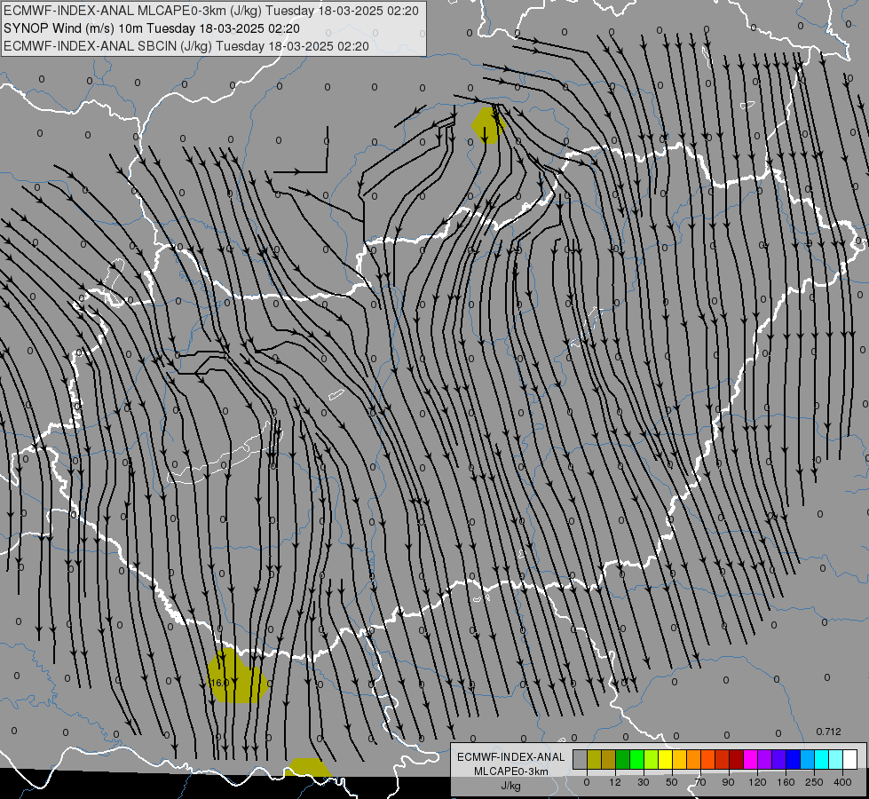This screenshot has height=799, width=869.
Task: Click the olive CAPE patch at the northern border
Action: [x=488, y=126]
